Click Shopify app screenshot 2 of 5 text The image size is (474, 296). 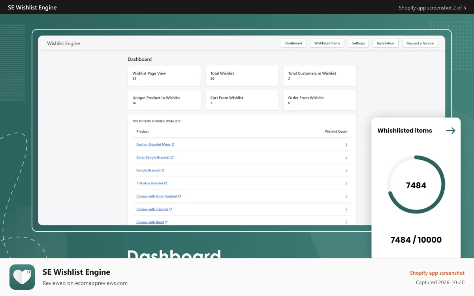coord(432,7)
